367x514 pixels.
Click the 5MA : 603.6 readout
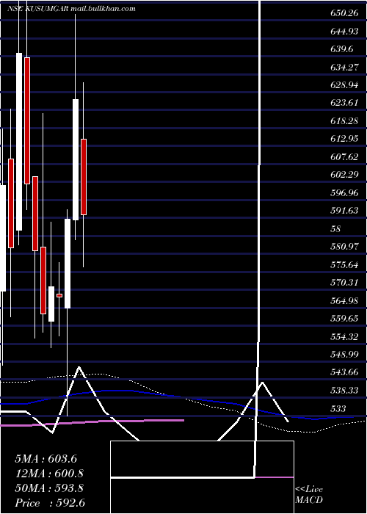(46, 459)
